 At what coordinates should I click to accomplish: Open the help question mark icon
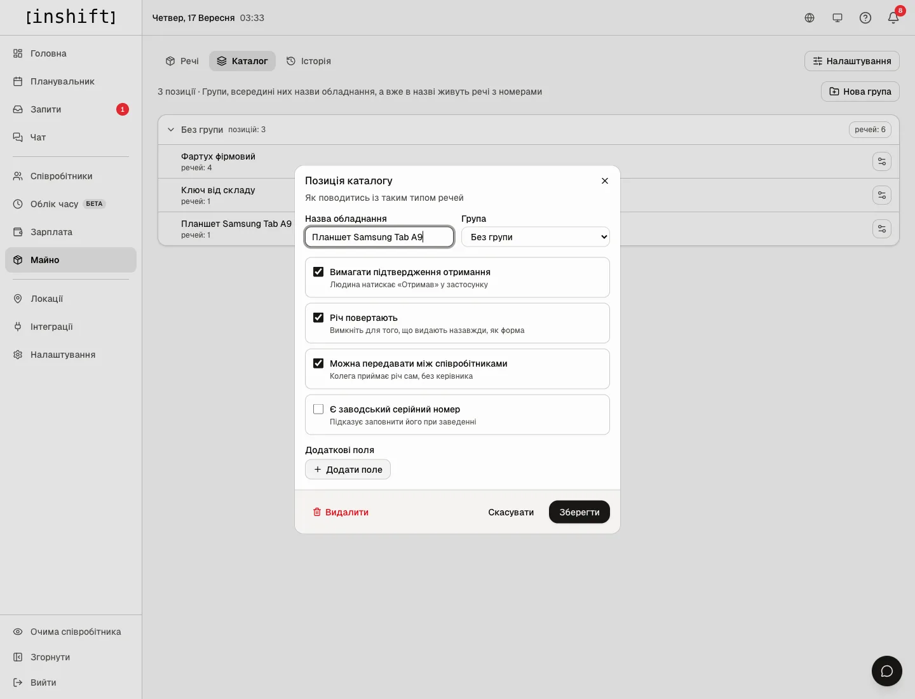click(x=865, y=18)
